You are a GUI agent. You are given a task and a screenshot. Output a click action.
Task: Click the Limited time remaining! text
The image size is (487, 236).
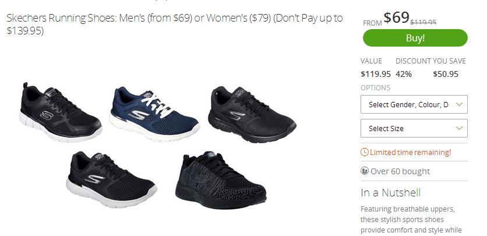coord(410,153)
